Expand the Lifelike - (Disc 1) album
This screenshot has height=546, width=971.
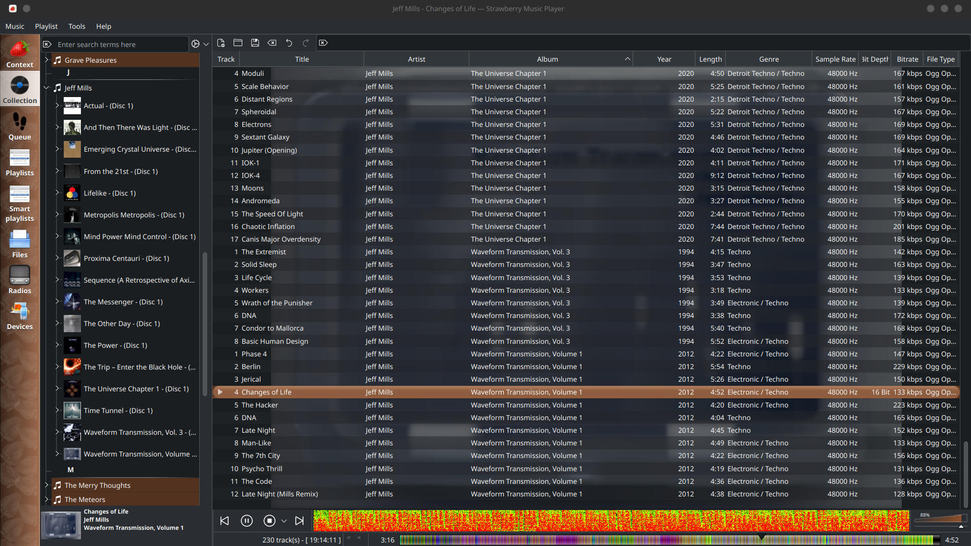(57, 193)
